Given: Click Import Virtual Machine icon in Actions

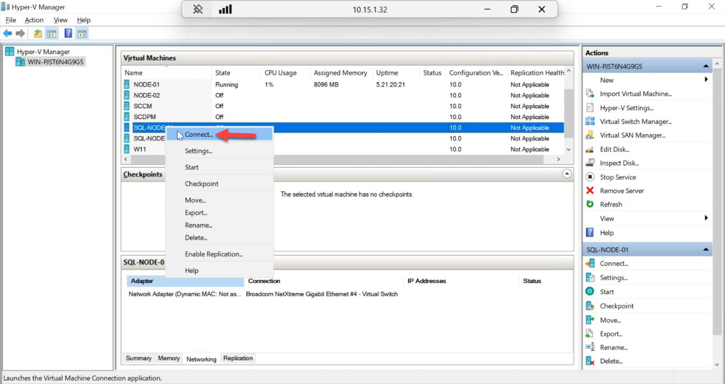Looking at the screenshot, I should [590, 94].
